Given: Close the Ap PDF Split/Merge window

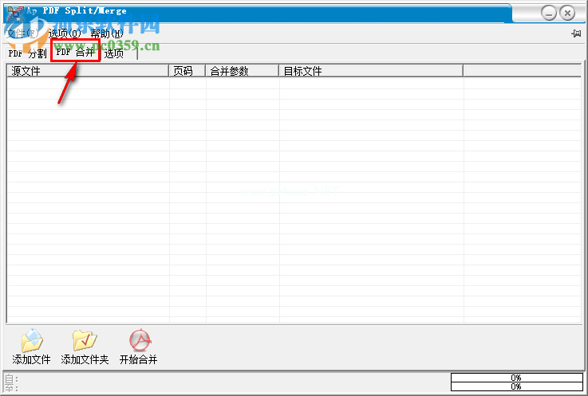Looking at the screenshot, I should click(567, 14).
